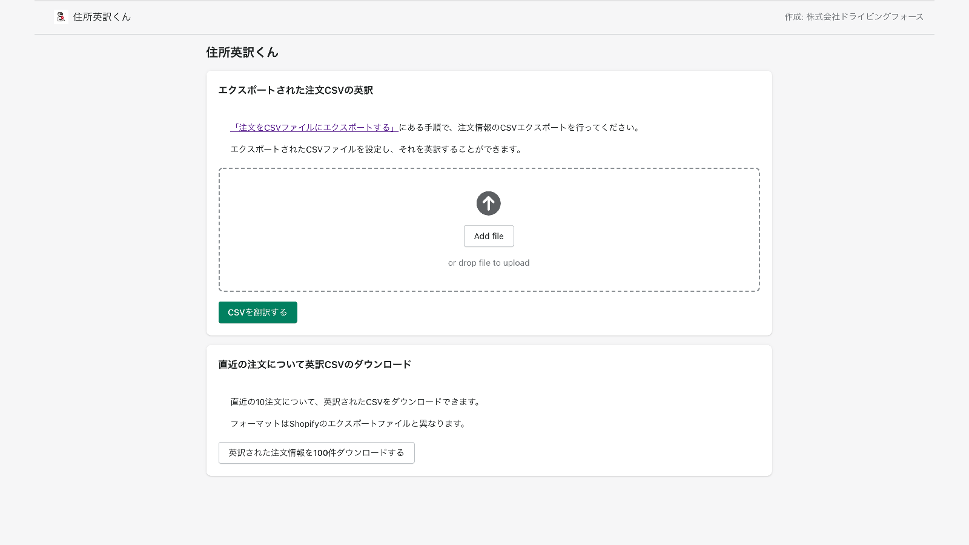Click the 住所英訳くん header app name
Image resolution: width=969 pixels, height=545 pixels.
pos(102,17)
